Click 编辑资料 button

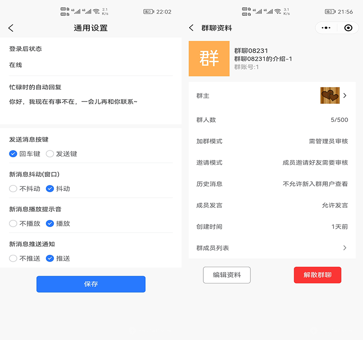point(226,275)
